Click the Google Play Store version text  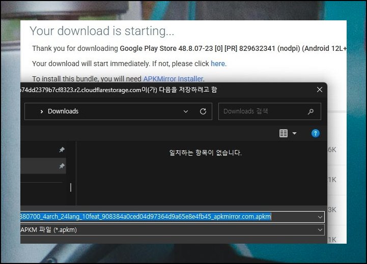(x=233, y=48)
